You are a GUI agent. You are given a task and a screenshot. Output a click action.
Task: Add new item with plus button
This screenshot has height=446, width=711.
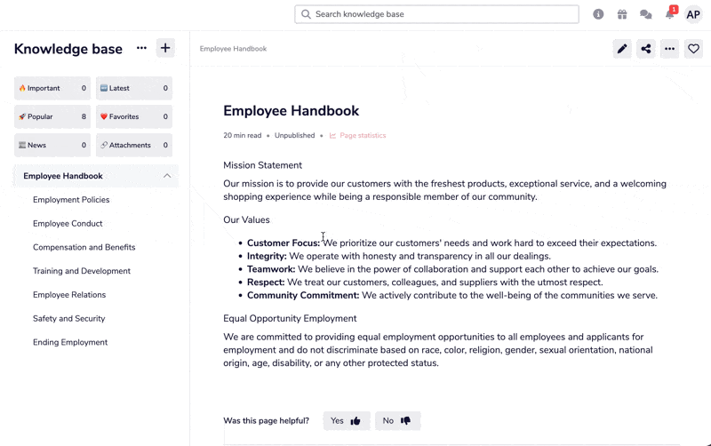[165, 48]
